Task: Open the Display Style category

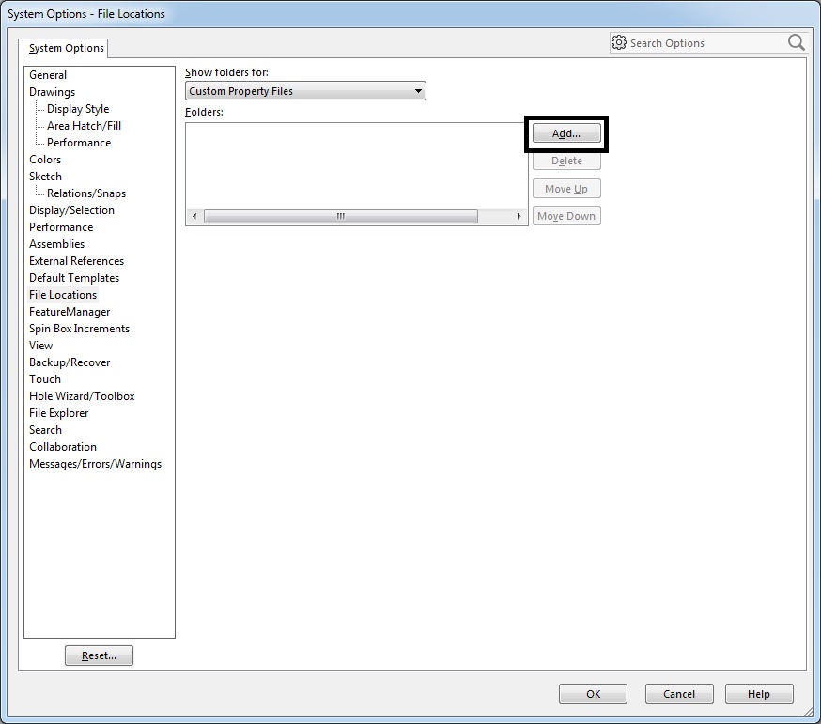Action: click(78, 109)
